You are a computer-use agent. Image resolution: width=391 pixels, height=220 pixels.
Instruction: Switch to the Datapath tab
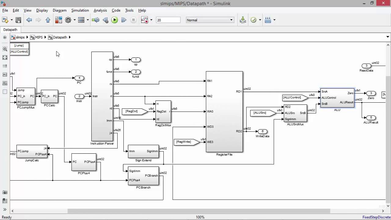click(10, 30)
